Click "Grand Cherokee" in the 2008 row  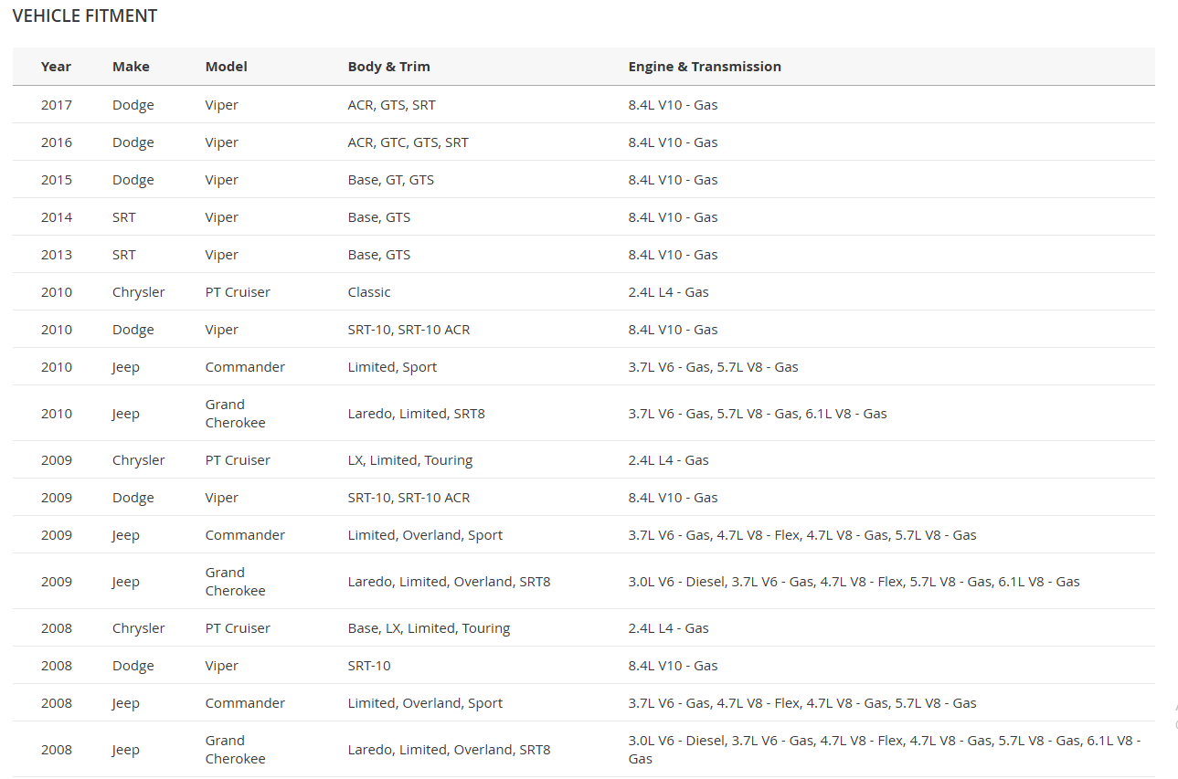tap(236, 750)
